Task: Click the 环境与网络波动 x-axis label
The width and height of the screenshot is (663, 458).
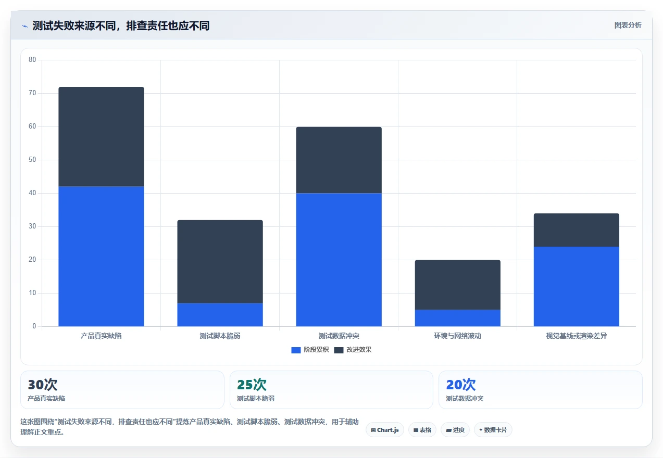Action: 457,336
